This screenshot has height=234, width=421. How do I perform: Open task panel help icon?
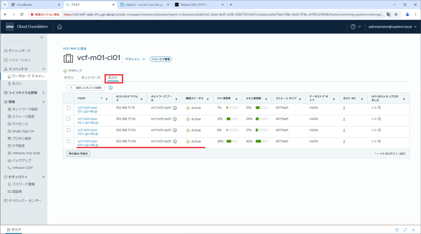point(397,230)
